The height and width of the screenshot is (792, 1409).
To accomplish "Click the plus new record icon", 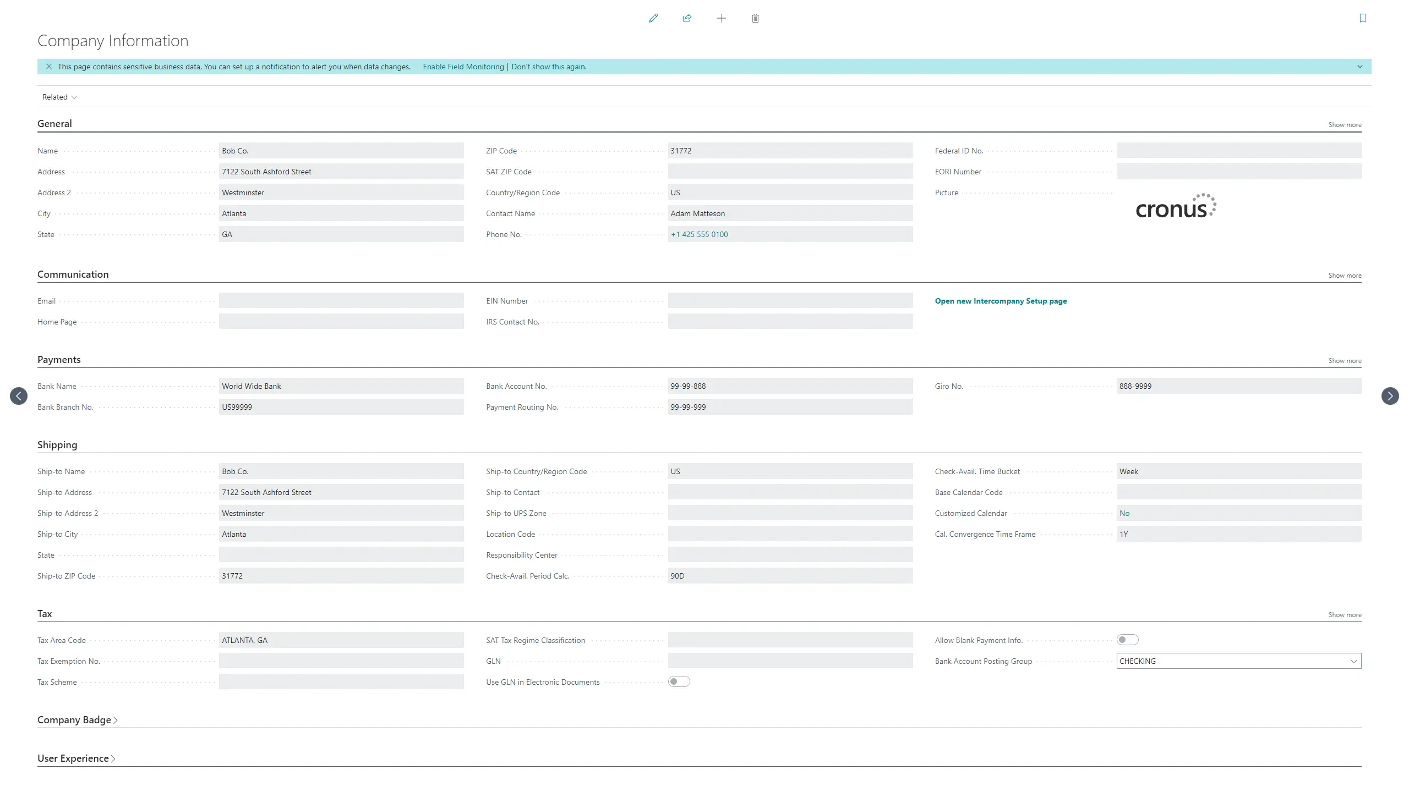I will click(x=721, y=18).
